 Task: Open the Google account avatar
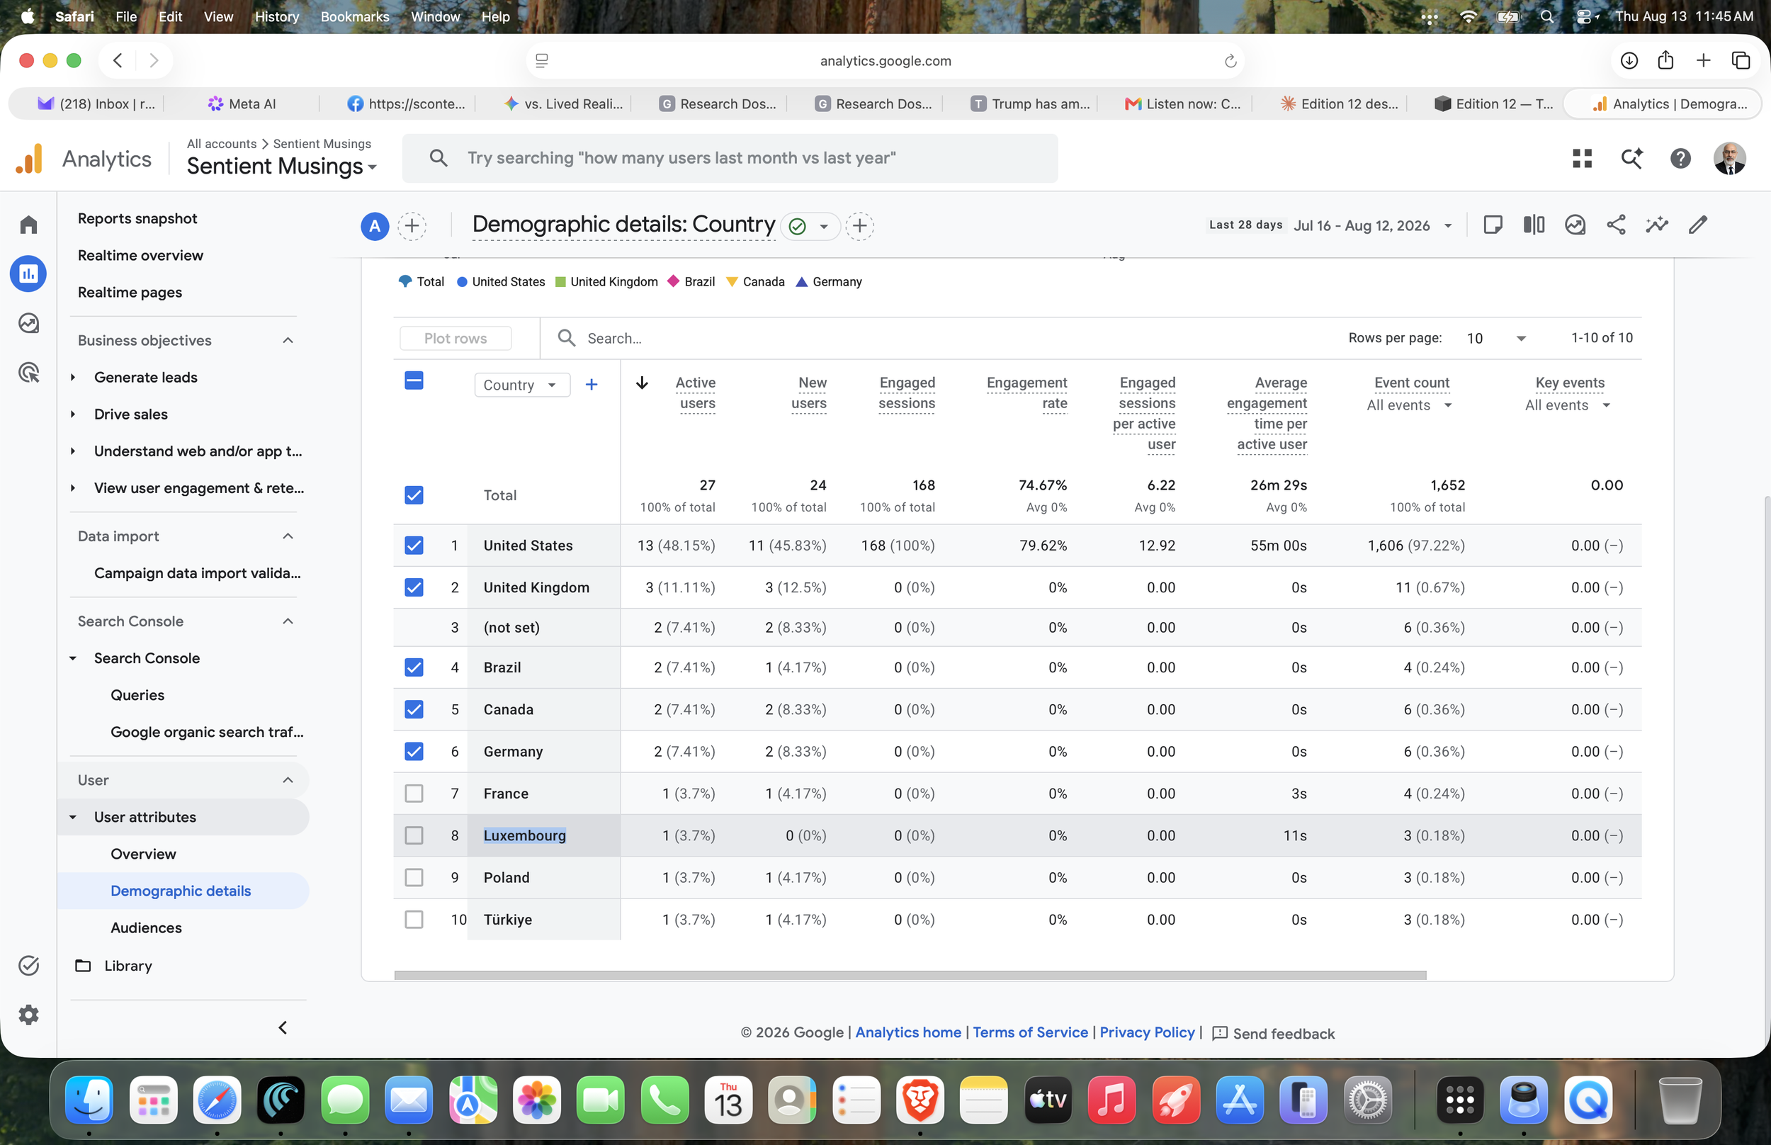tap(1729, 157)
